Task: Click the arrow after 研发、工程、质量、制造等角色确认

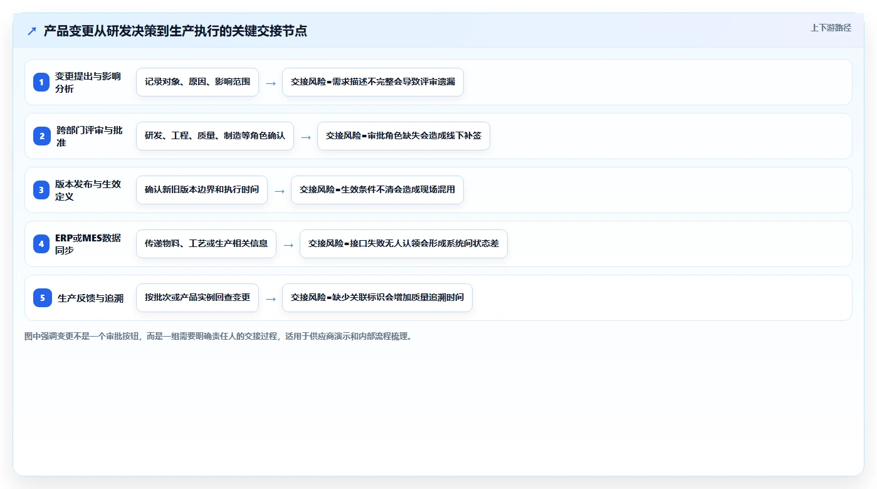Action: pos(305,137)
